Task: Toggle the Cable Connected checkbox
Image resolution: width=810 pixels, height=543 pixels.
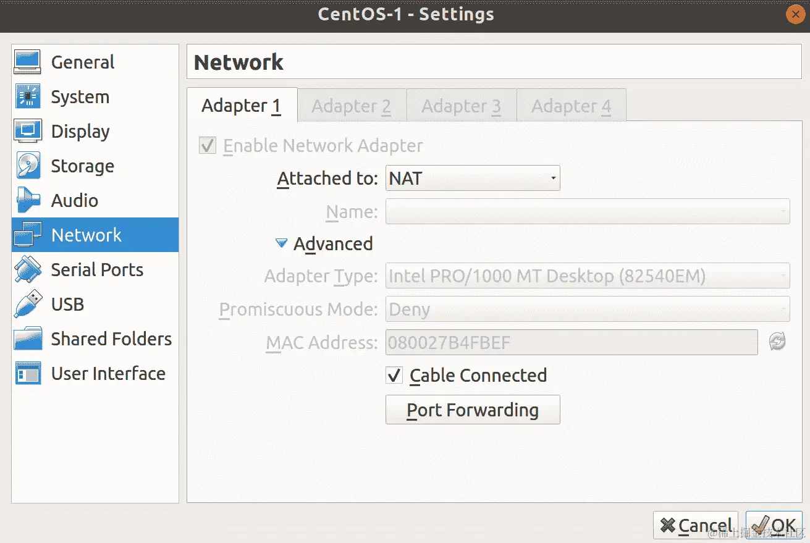Action: [394, 375]
